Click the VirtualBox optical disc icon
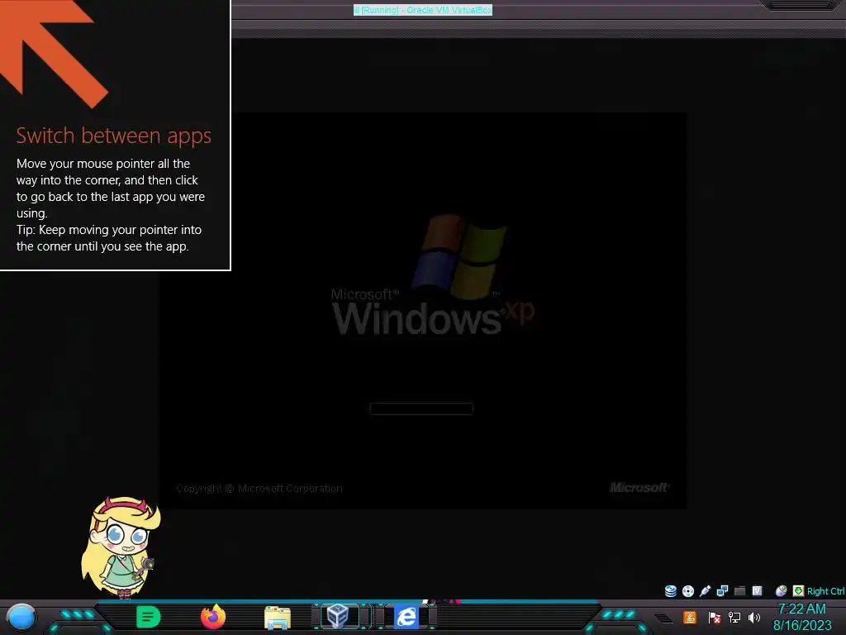The height and width of the screenshot is (635, 846). click(688, 590)
